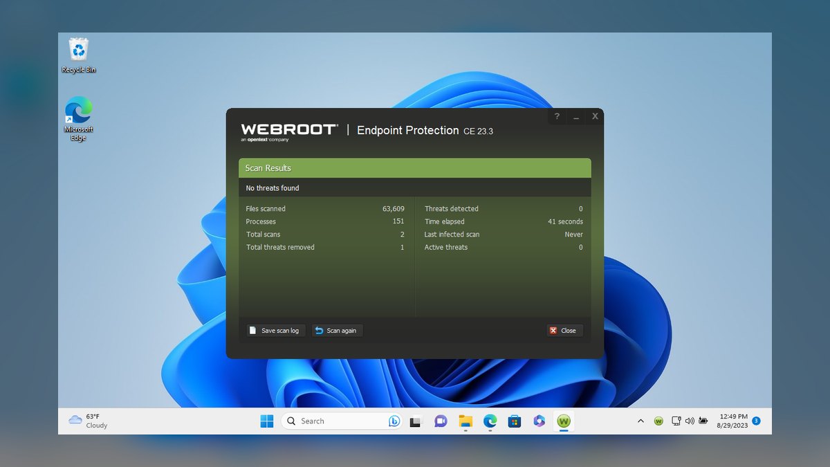Click the Total scans label

263,235
